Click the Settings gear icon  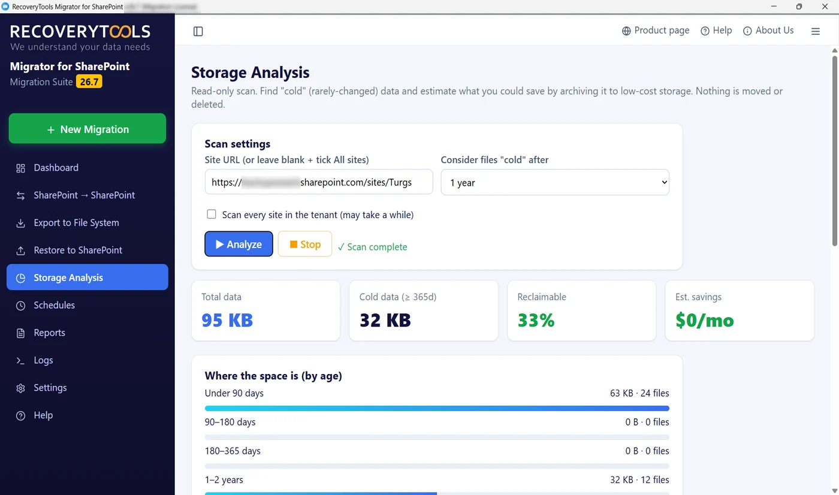(x=21, y=388)
